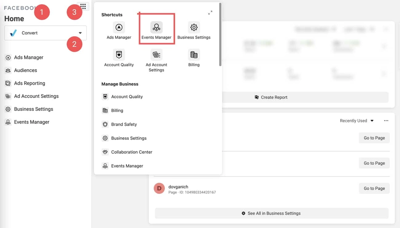Viewport: 400px width, 228px height.
Task: Click See All in Business Settings
Action: coord(271,214)
